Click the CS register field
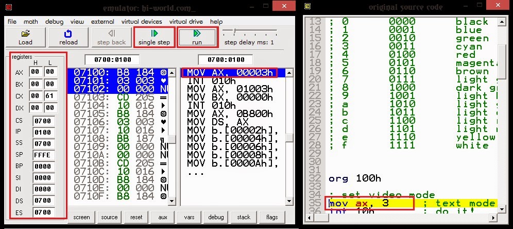This screenshot has height=229, width=513. [x=43, y=121]
